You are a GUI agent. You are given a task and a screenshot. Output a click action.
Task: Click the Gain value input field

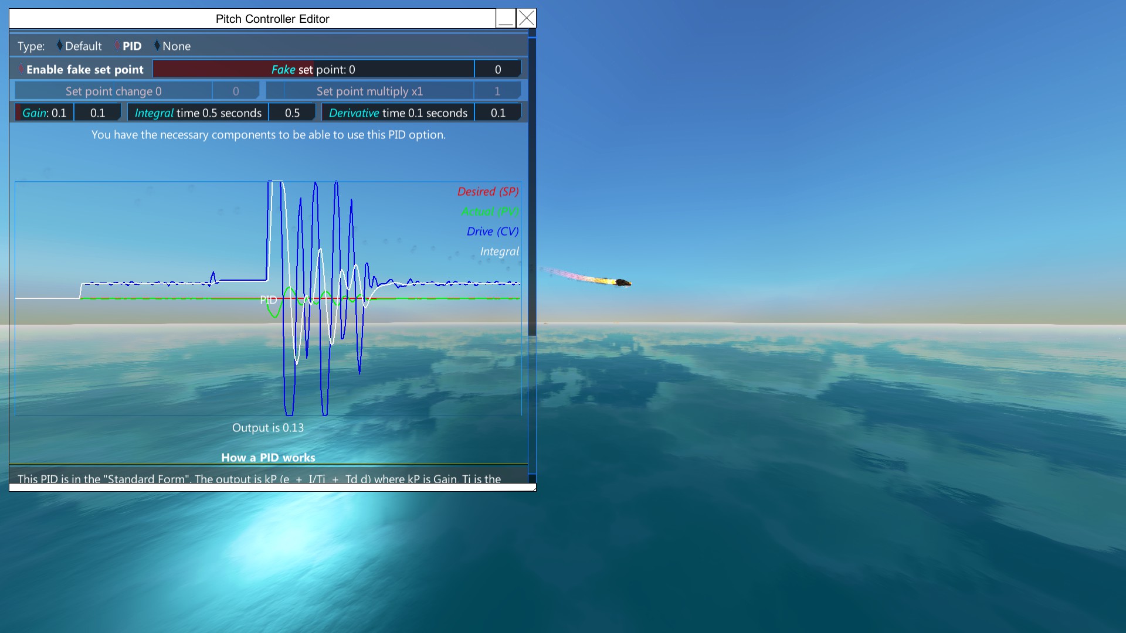coord(97,113)
